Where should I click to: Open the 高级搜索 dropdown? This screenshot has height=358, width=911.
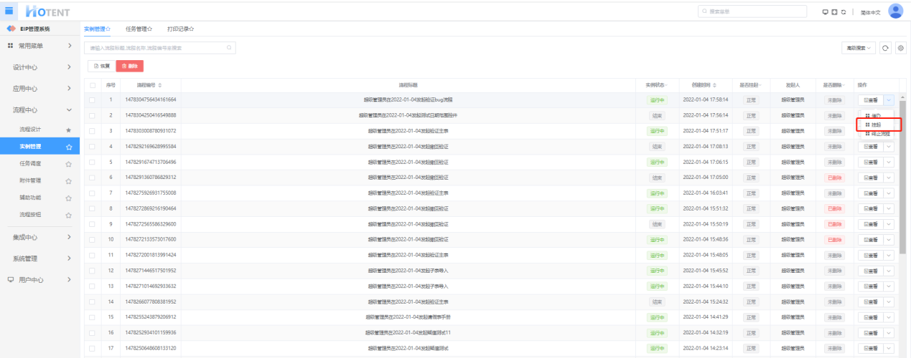click(x=859, y=47)
